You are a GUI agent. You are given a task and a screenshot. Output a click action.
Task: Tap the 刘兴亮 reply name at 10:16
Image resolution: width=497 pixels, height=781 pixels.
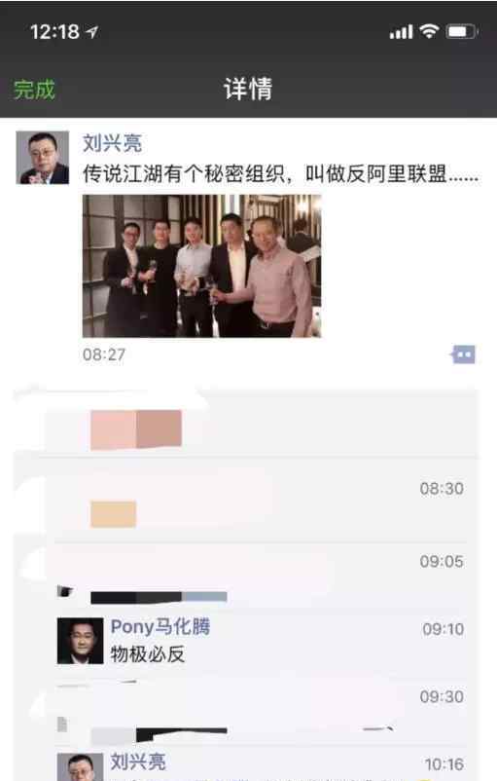138,762
